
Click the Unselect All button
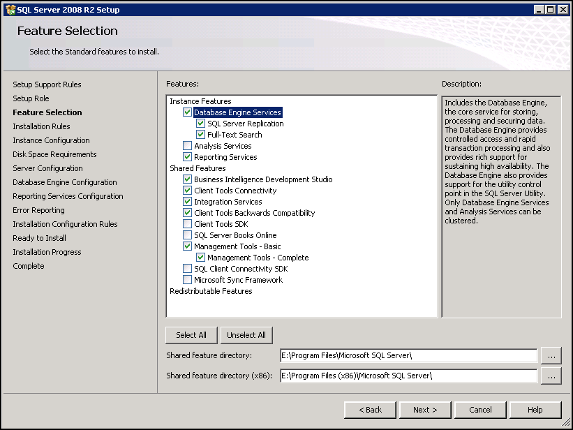pos(246,334)
